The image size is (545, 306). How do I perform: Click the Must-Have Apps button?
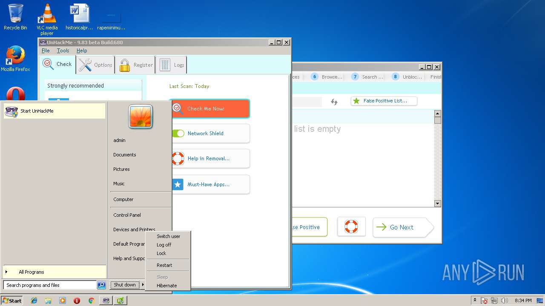210,184
